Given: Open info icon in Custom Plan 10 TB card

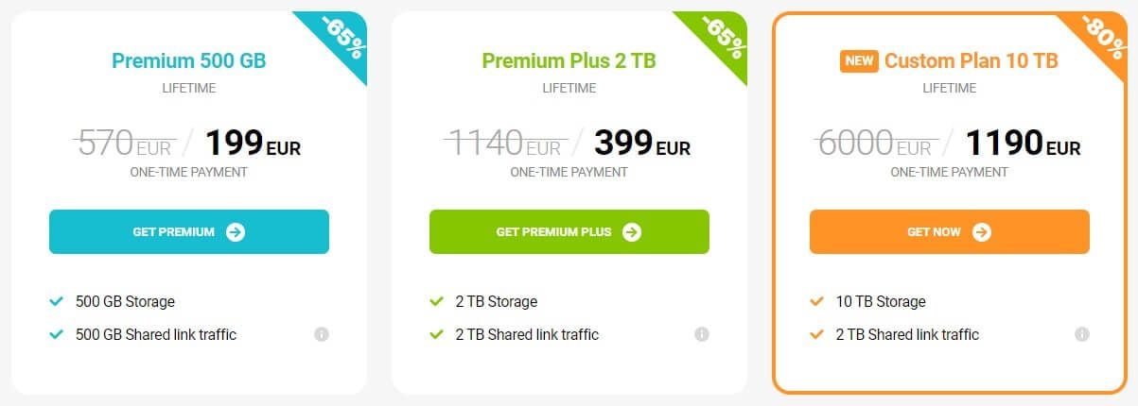Looking at the screenshot, I should point(1082,334).
